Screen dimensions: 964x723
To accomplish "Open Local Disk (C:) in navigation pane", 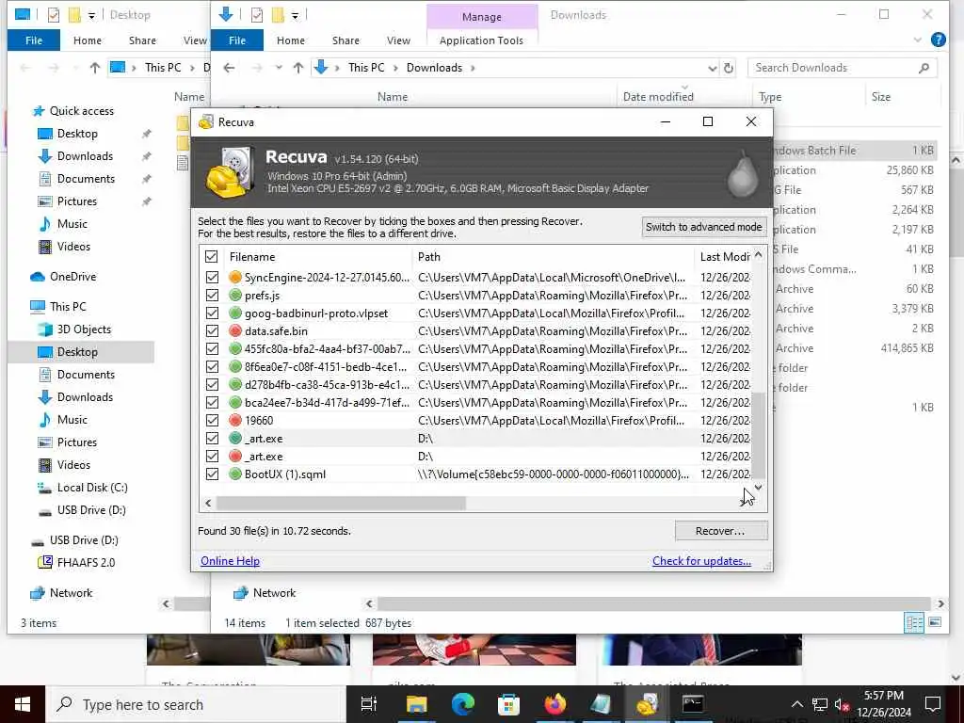I will point(92,488).
